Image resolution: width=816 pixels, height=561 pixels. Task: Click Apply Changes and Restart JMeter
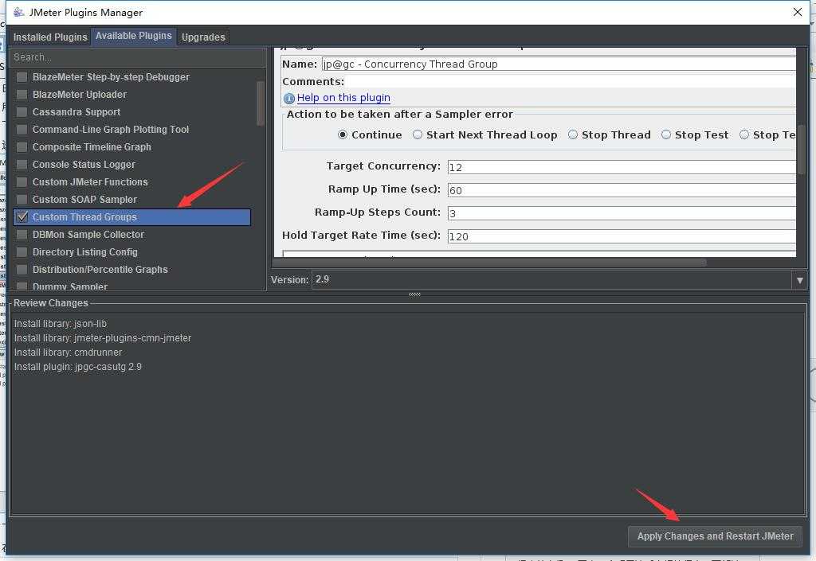click(x=715, y=536)
